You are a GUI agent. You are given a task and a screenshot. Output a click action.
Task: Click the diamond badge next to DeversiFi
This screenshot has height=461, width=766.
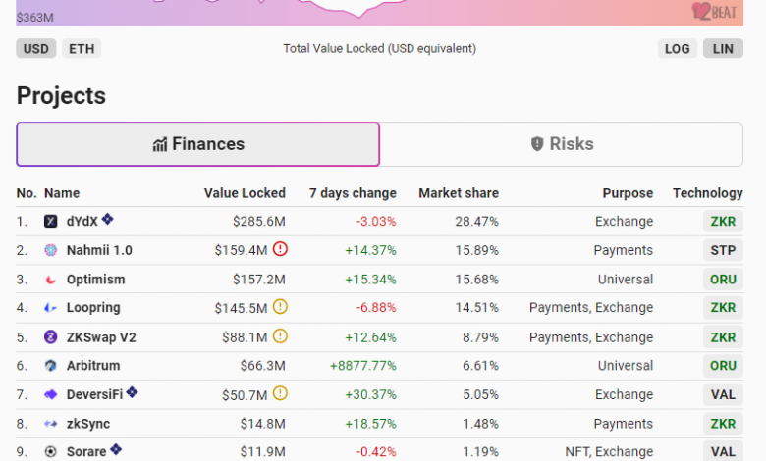click(132, 393)
